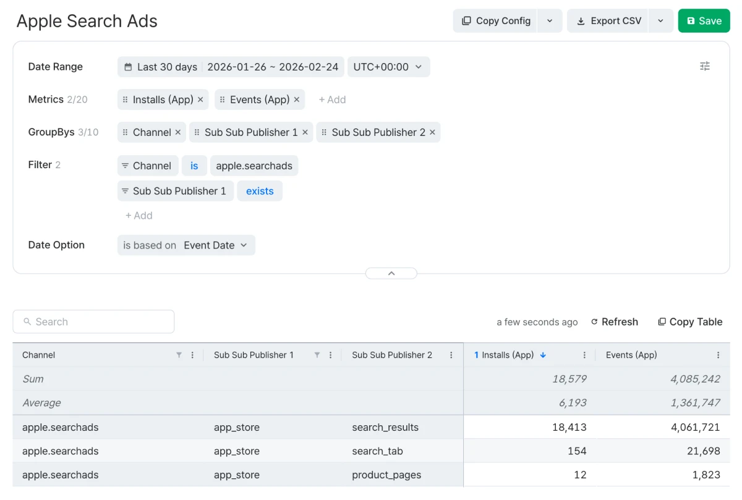The height and width of the screenshot is (500, 742).
Task: Open Events (App) column options menu
Action: 718,355
